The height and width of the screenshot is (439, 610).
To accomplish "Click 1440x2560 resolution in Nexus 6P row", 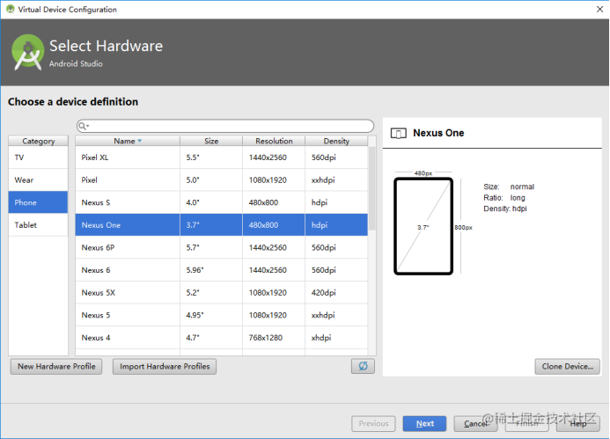I will [274, 248].
